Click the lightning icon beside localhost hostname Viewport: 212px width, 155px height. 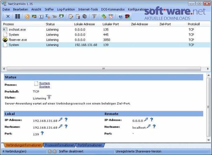(149, 126)
